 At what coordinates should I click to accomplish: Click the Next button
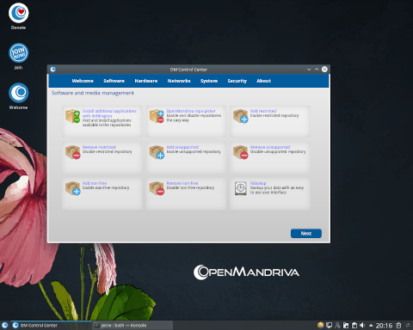click(306, 233)
